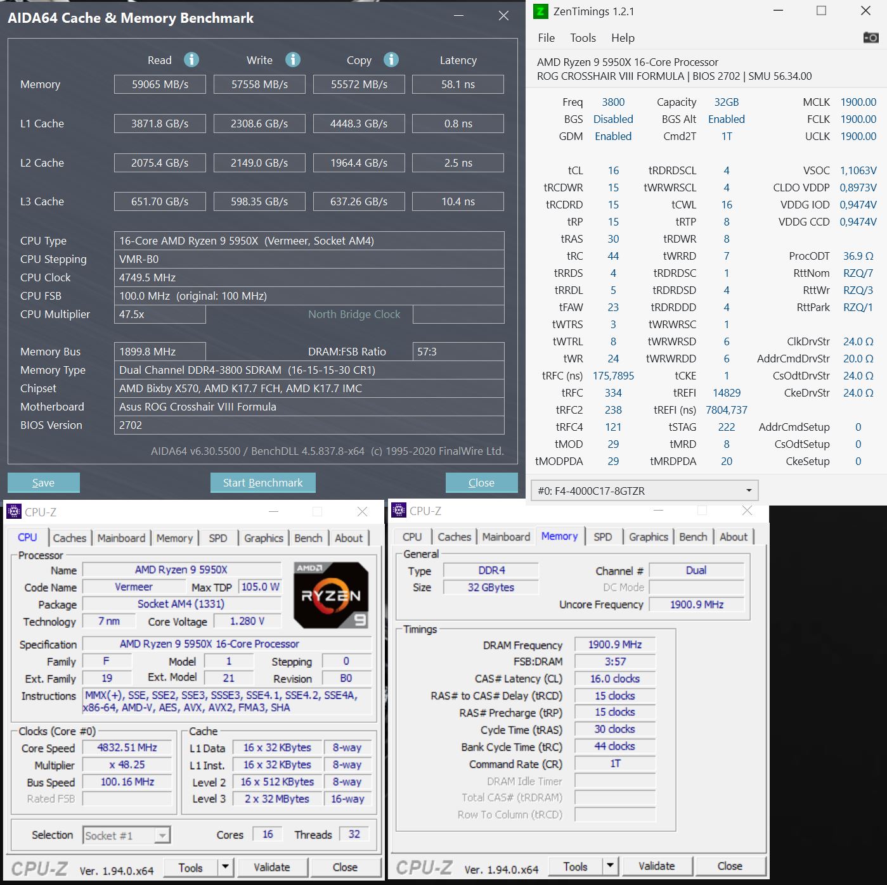Switch to Mainboard tab in left CPU-Z
Viewport: 887px width, 885px height.
point(121,538)
